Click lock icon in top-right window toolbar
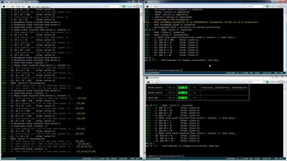The height and width of the screenshot is (161, 287). point(278,6)
